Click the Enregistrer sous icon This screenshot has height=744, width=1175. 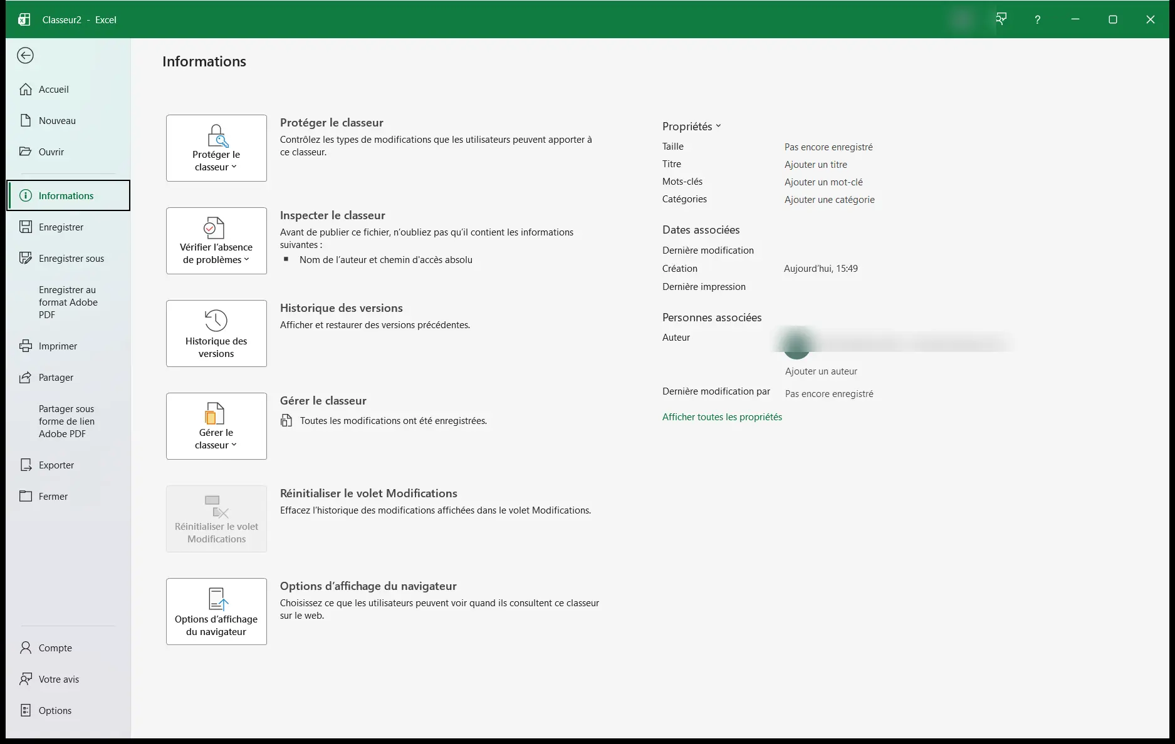pos(26,258)
